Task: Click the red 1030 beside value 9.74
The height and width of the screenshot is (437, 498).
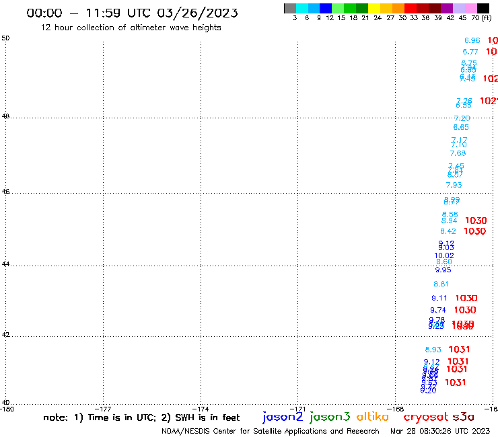Action: pos(465,310)
